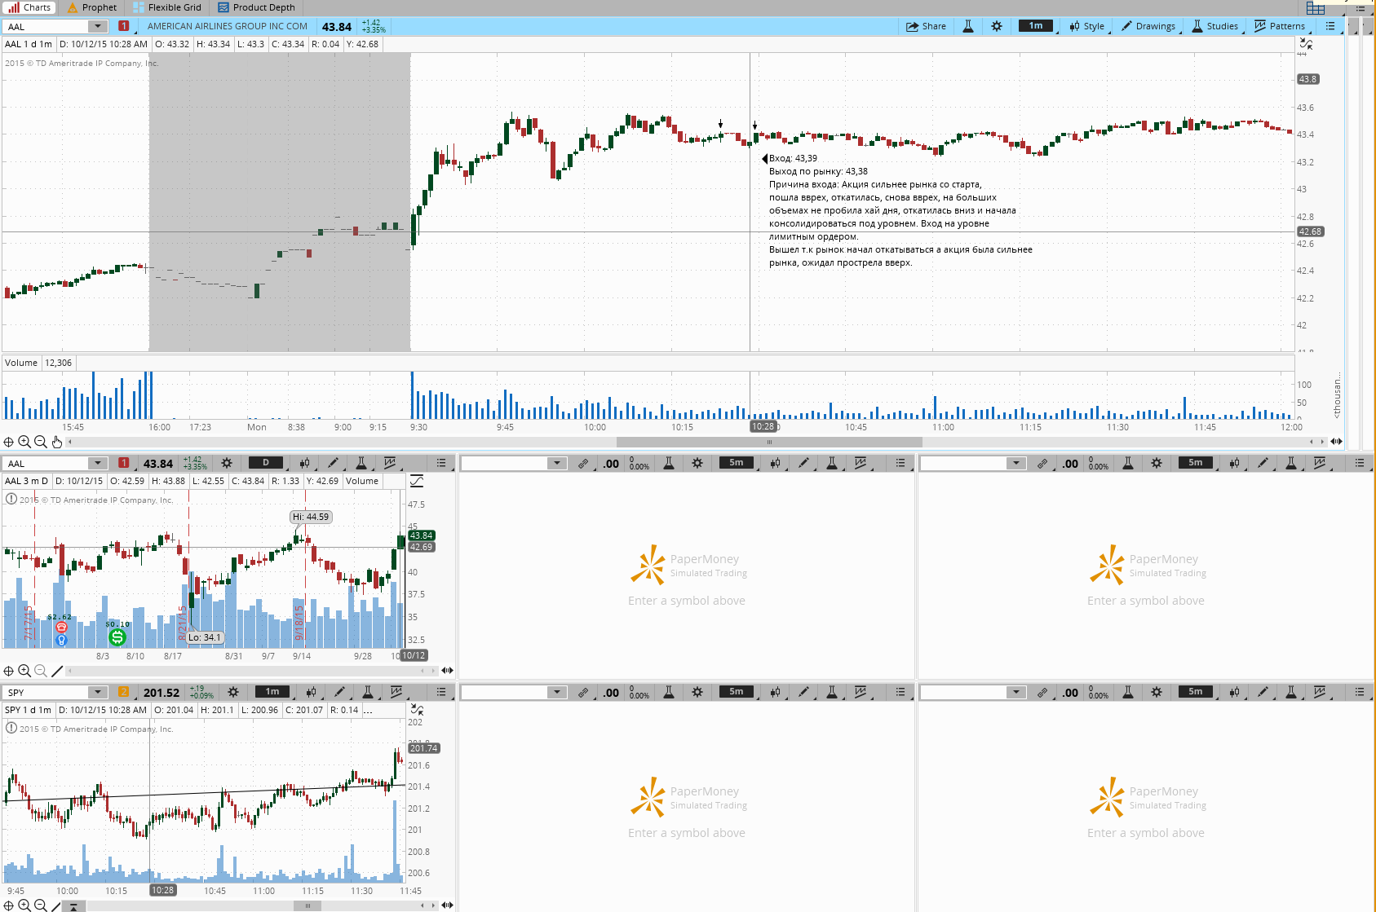Click the daily AAL chart expand time axis arrows

pyautogui.click(x=447, y=671)
